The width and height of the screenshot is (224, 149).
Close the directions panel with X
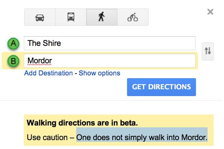pyautogui.click(x=210, y=12)
